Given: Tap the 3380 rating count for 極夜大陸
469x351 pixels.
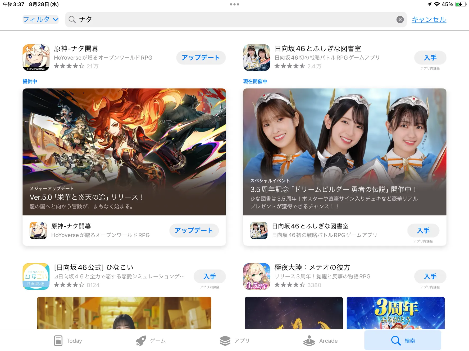Looking at the screenshot, I should point(314,285).
